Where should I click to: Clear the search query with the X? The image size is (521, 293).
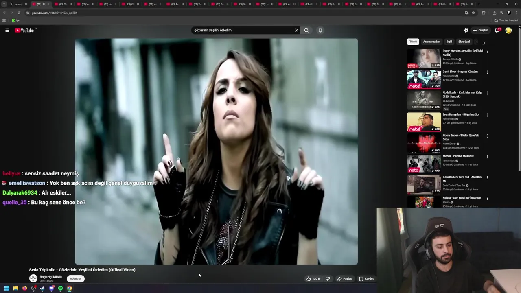(296, 30)
